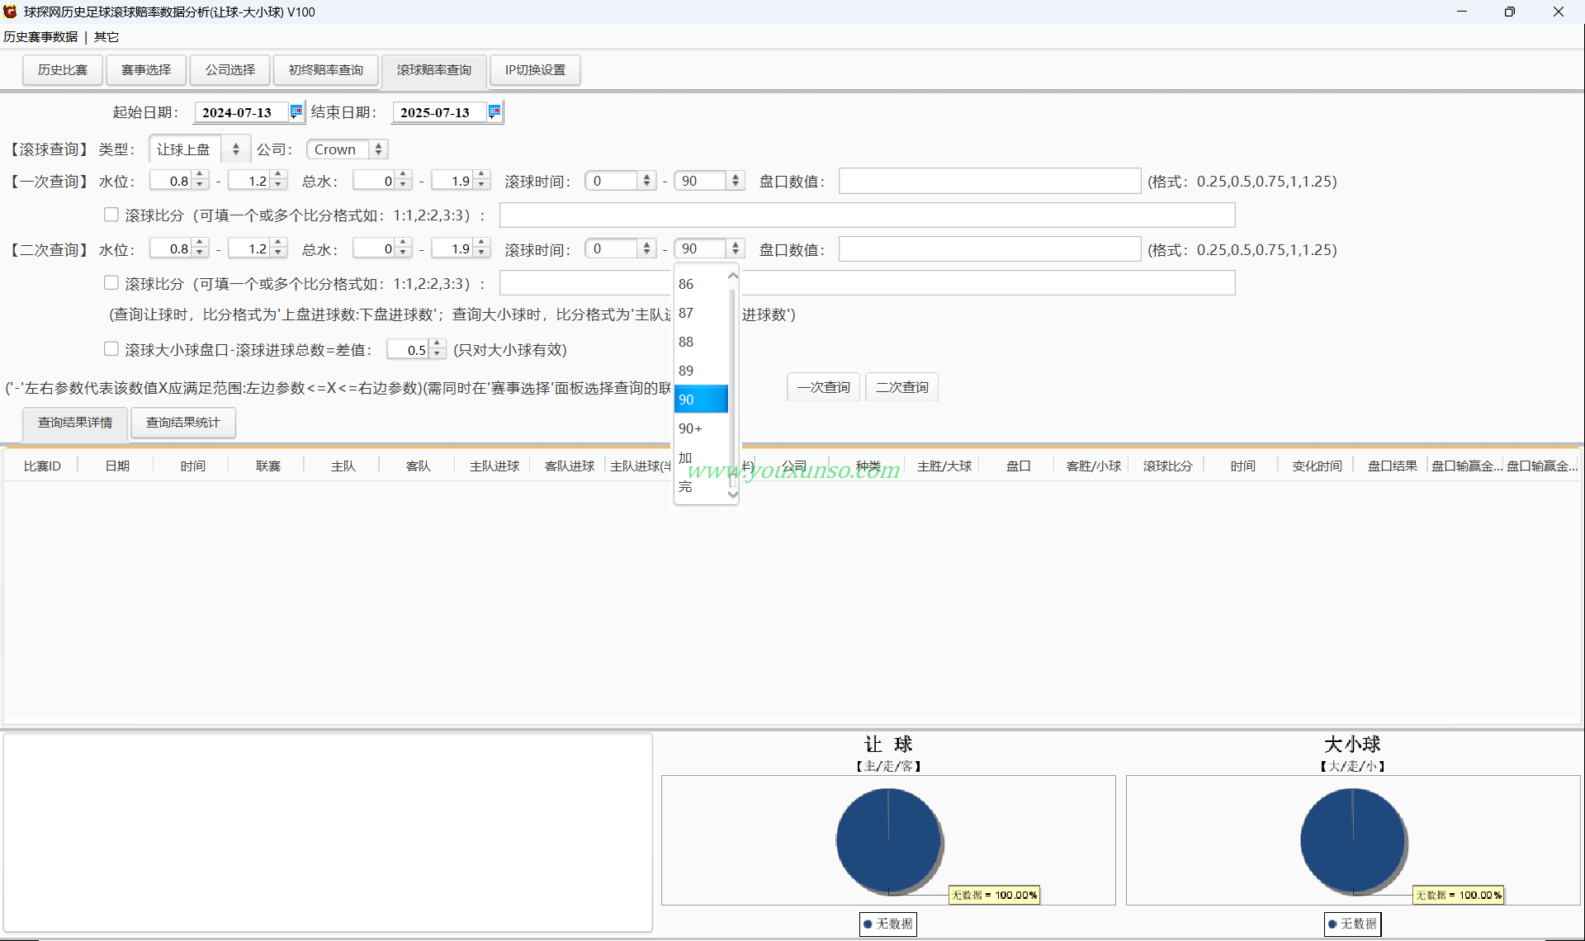1585x941 pixels.
Task: Select 88 in the open dropdown list
Action: coord(701,342)
